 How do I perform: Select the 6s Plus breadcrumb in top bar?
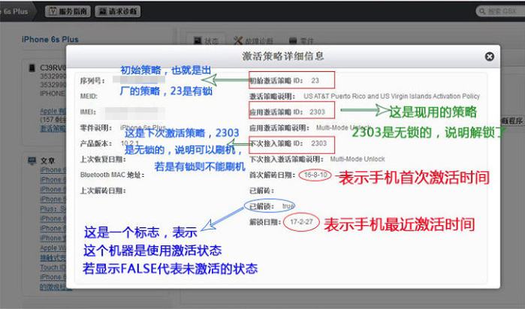16,11
